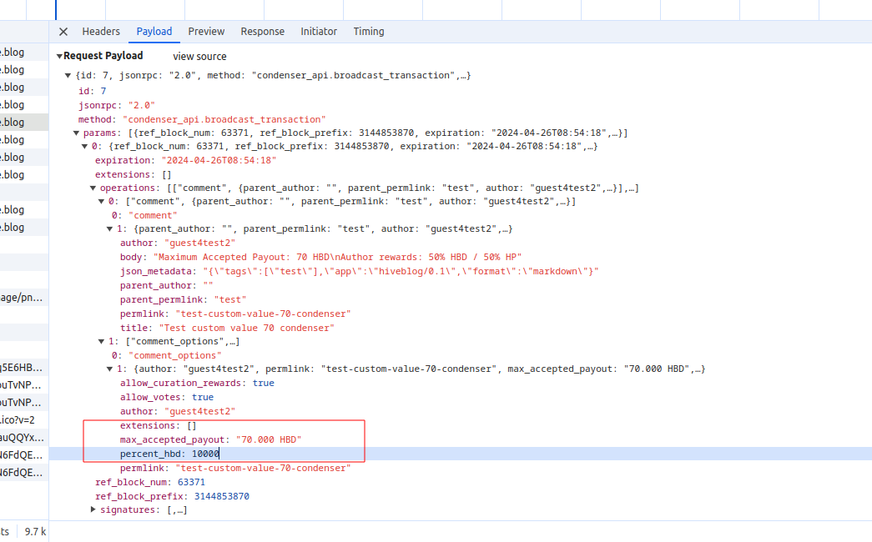This screenshot has height=542, width=872.
Task: Select the json_metadata property row
Action: [x=359, y=272]
